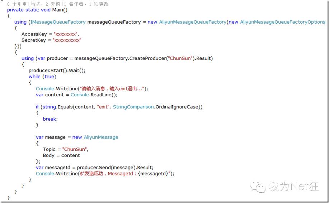
Task: Click StringComparison.OrdinalIgnoreCase argument
Action: click(155, 107)
